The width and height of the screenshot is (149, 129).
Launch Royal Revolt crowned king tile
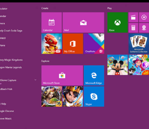pyautogui.click(x=73, y=96)
